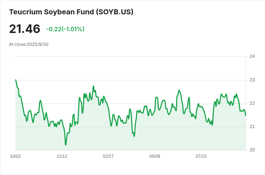Click the 10/02 date on the time axis
This screenshot has width=265, height=175.
[x=15, y=156]
